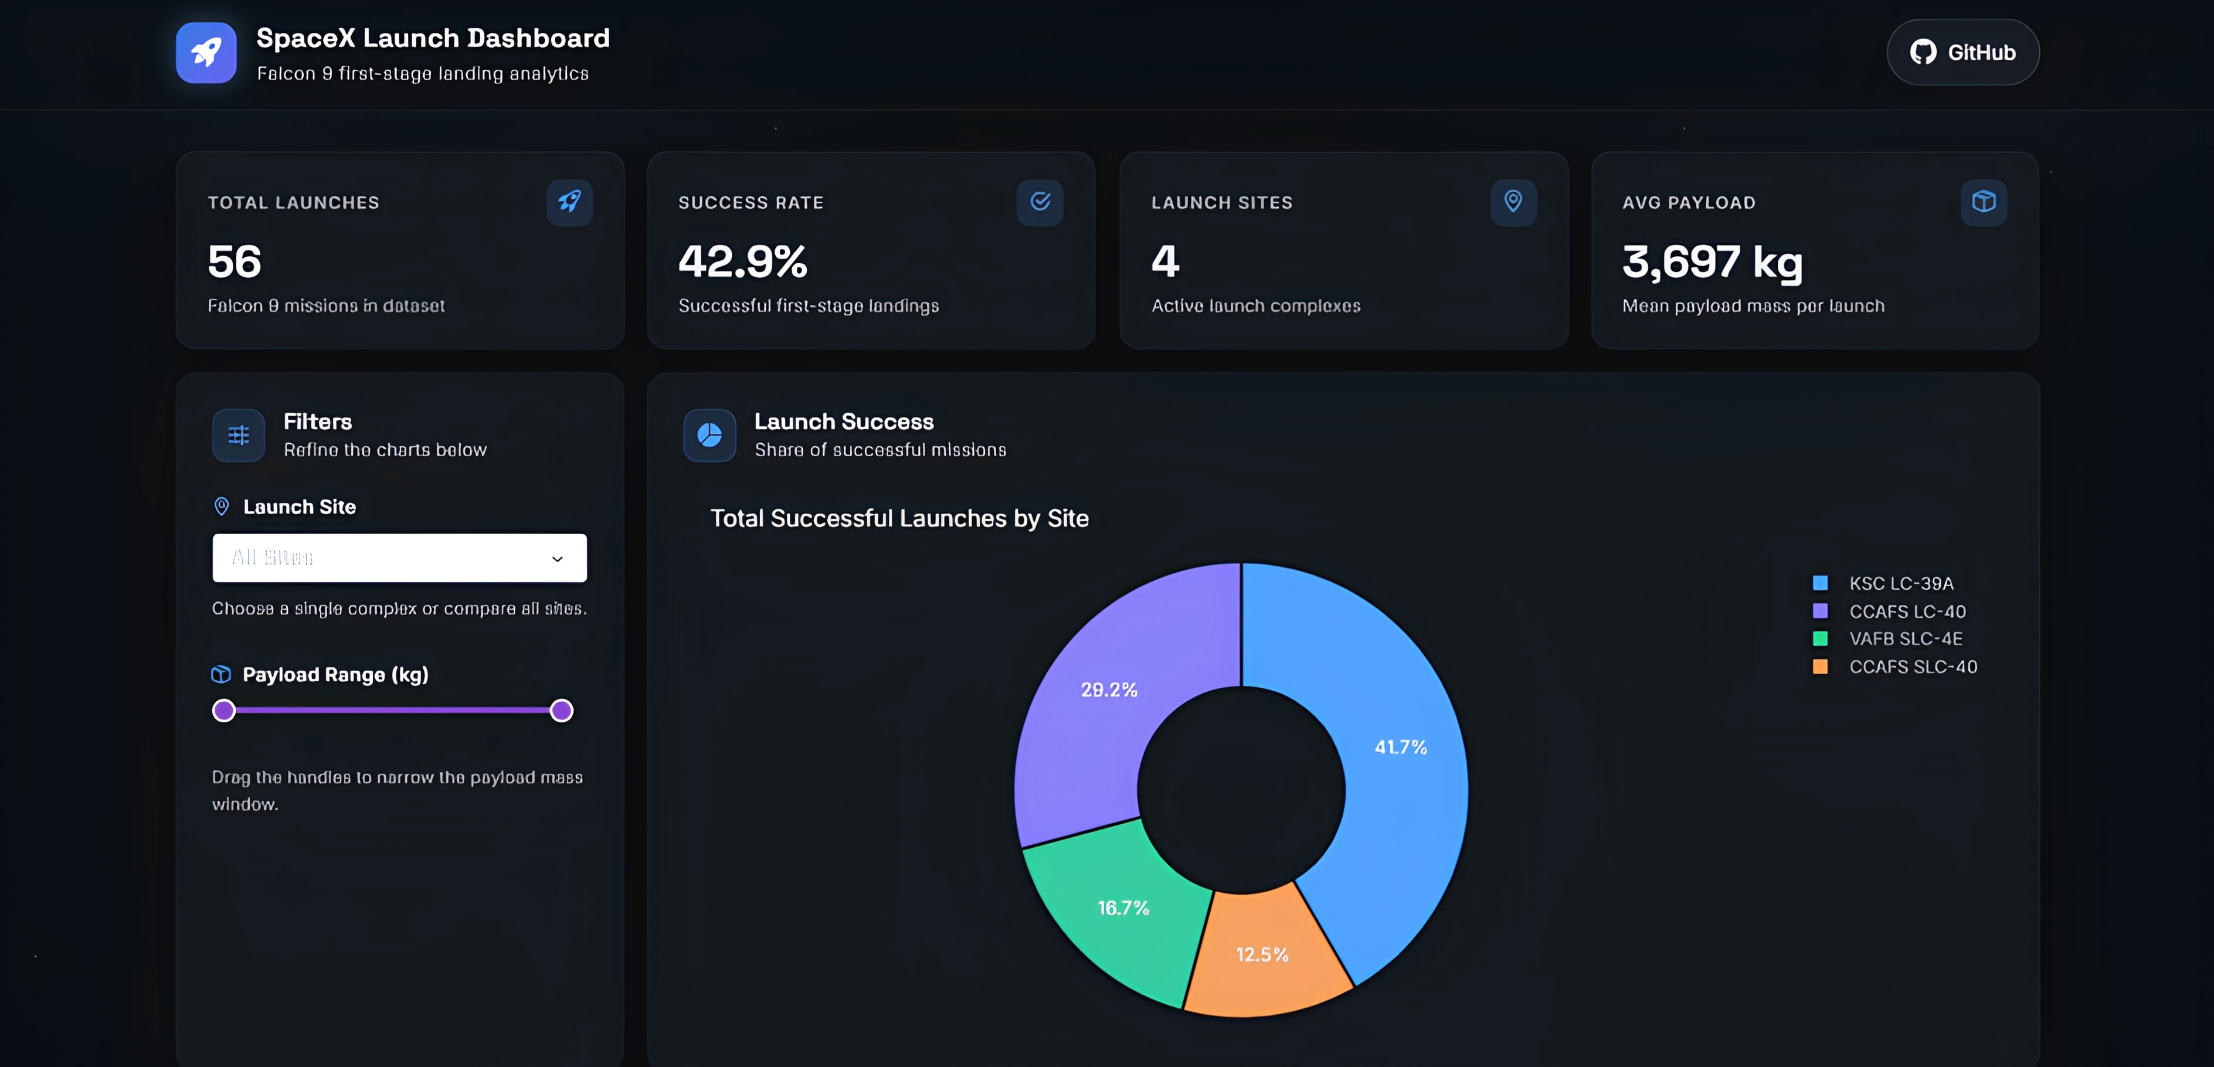Click the GitHub octocat icon

1924,52
